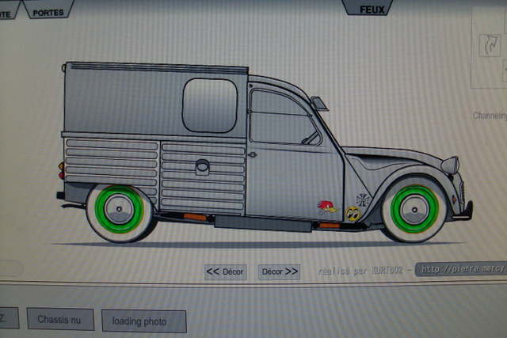Open the PORTES tab
This screenshot has height=338, width=507.
click(48, 9)
